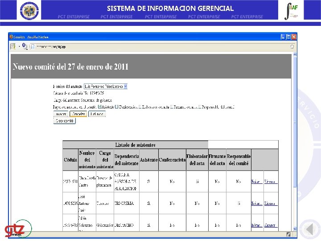Minimize the Firefox window
Screen dimensions: 321x241
point(283,37)
